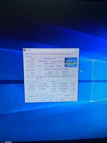Select the CPU tab

pos(27,54)
